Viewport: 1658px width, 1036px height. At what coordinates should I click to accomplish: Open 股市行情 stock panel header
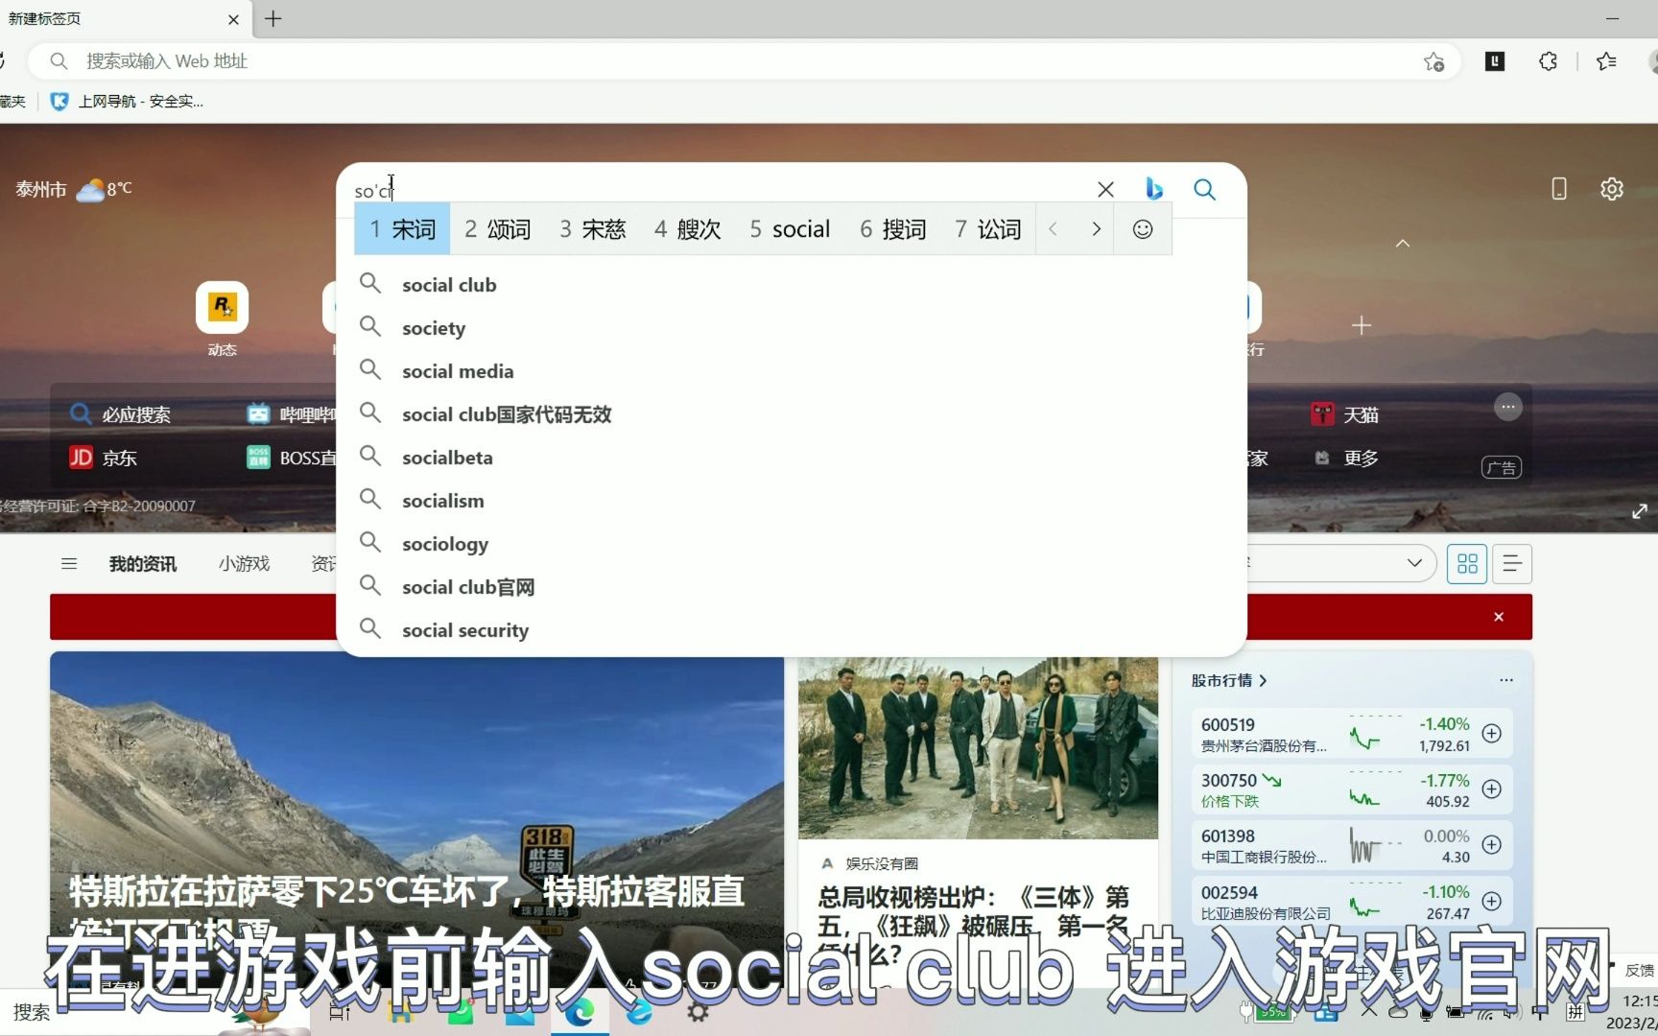click(1229, 680)
